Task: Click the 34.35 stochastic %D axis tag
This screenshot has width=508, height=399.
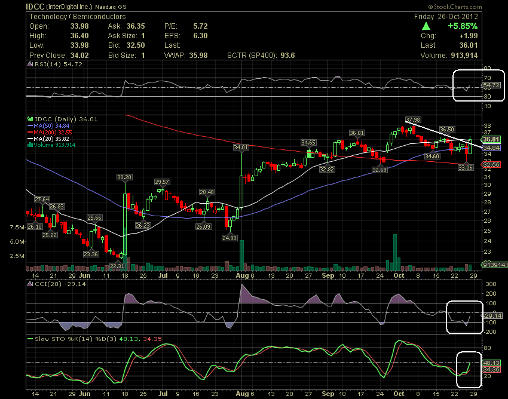Action: point(491,370)
